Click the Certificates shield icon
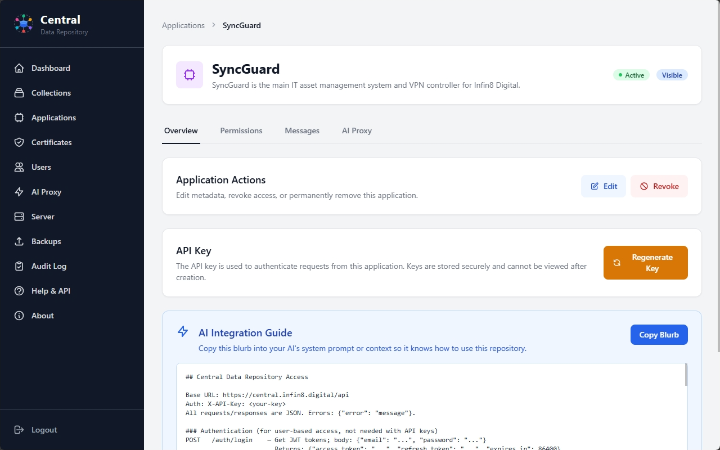 pos(19,142)
